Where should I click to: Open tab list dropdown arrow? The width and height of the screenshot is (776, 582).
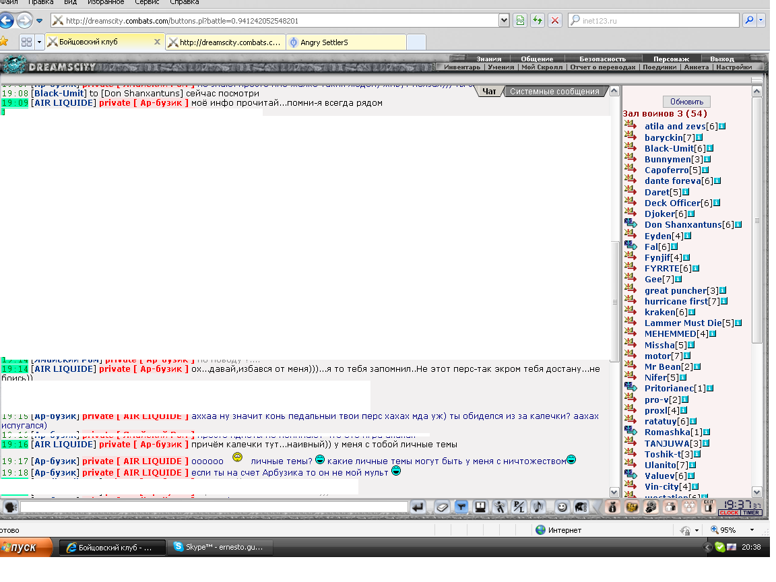39,42
